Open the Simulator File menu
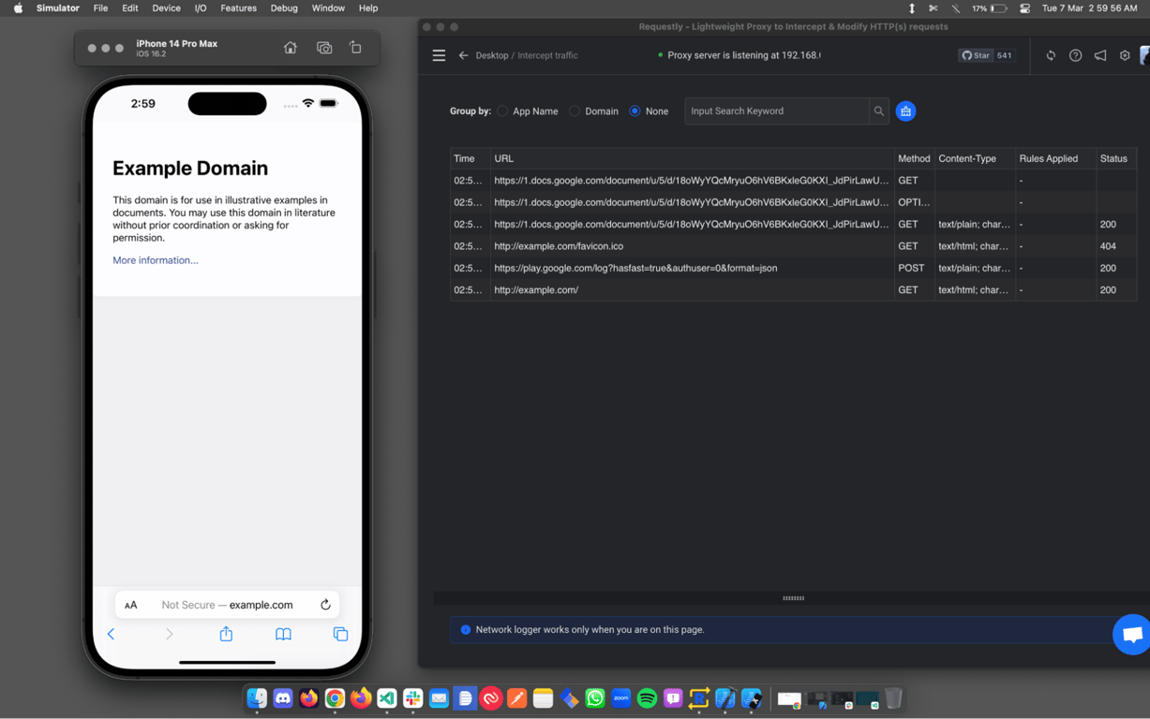The image size is (1150, 719). (x=100, y=8)
